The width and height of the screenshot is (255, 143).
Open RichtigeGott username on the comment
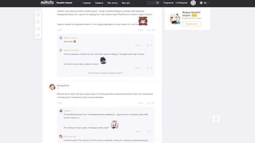63,85
